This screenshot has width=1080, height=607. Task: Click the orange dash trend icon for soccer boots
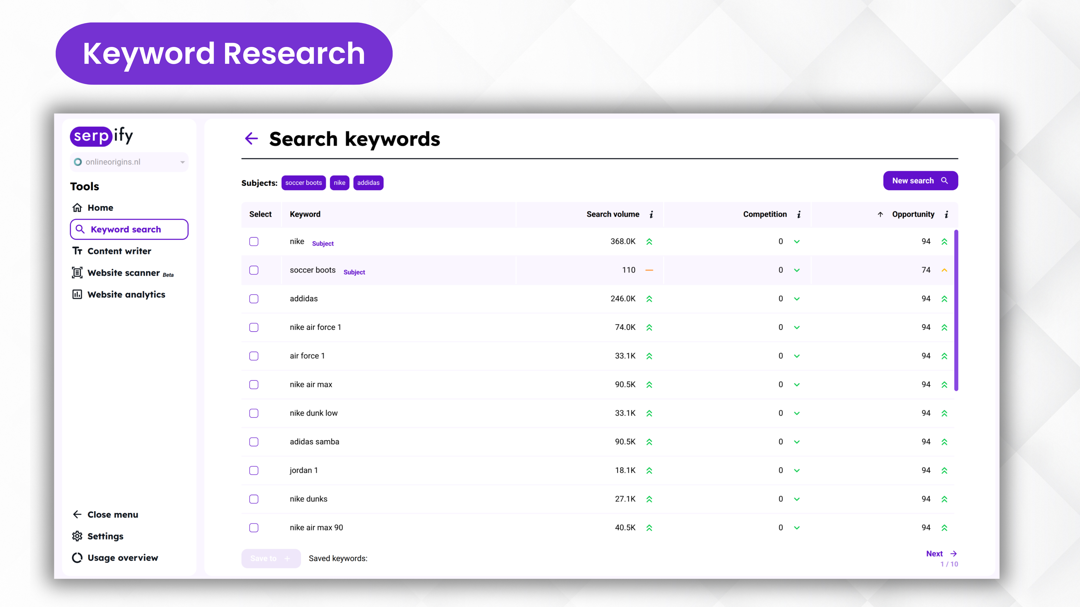coord(649,270)
